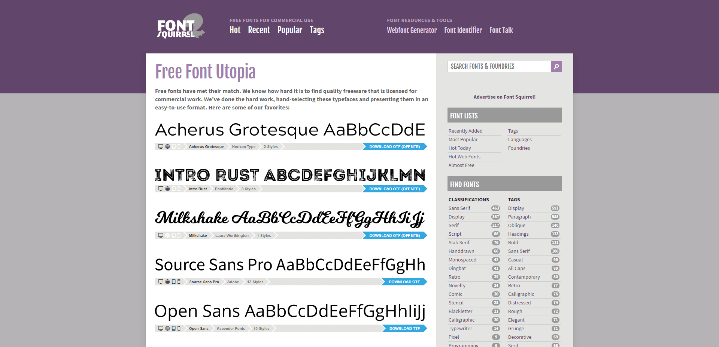Select web globe icon in Acherus Grotesque row
The height and width of the screenshot is (347, 719).
[167, 146]
